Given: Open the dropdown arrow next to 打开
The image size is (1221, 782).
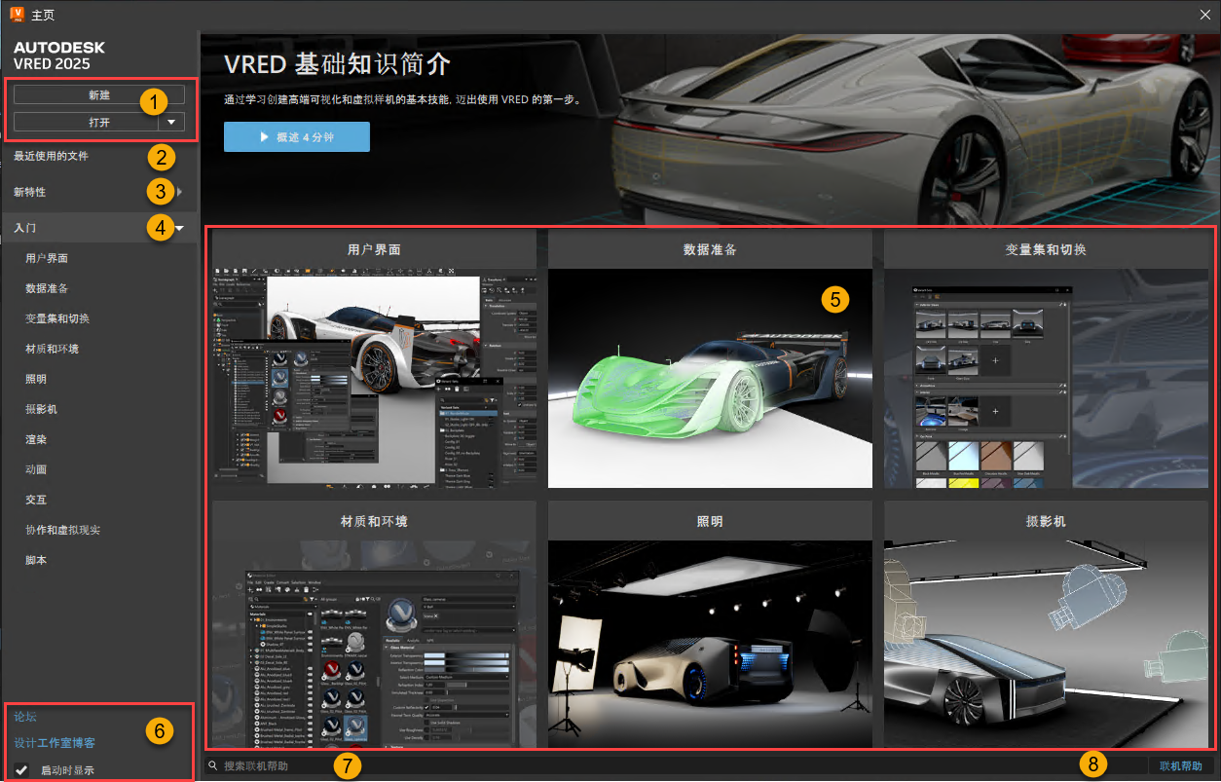Looking at the screenshot, I should click(x=171, y=122).
